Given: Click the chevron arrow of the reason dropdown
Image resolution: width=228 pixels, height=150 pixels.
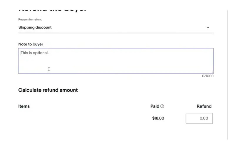Looking at the screenshot, I should (208, 28).
